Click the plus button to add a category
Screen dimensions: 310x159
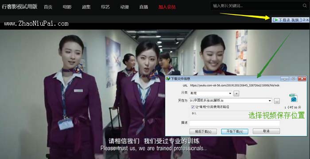point(236,93)
